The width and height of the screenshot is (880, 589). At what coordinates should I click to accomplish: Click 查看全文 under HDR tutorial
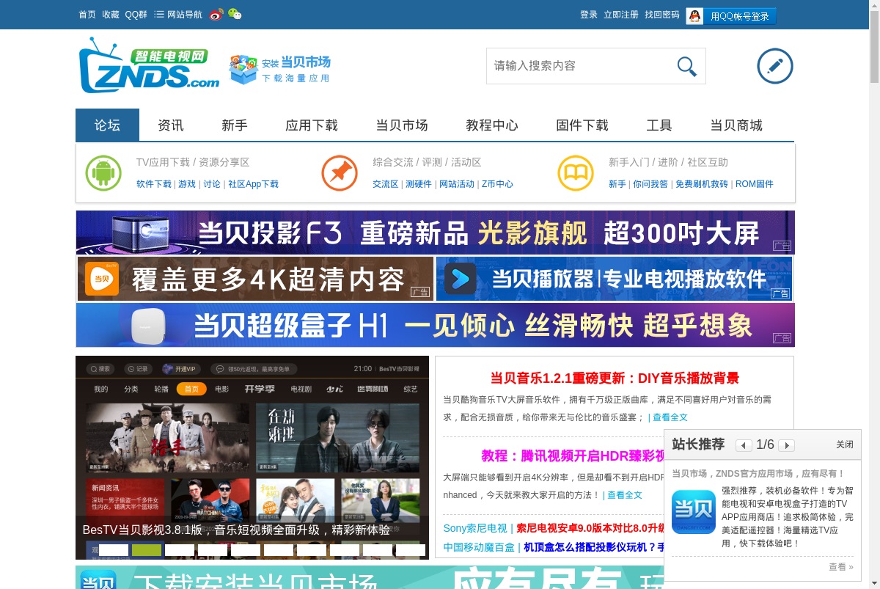click(x=625, y=495)
